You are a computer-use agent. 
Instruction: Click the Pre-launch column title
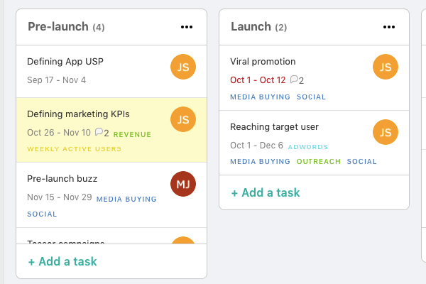point(58,27)
